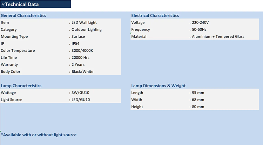This screenshot has height=145, width=263.
Task: Select the 'Wattage' label
Action: click(8, 93)
